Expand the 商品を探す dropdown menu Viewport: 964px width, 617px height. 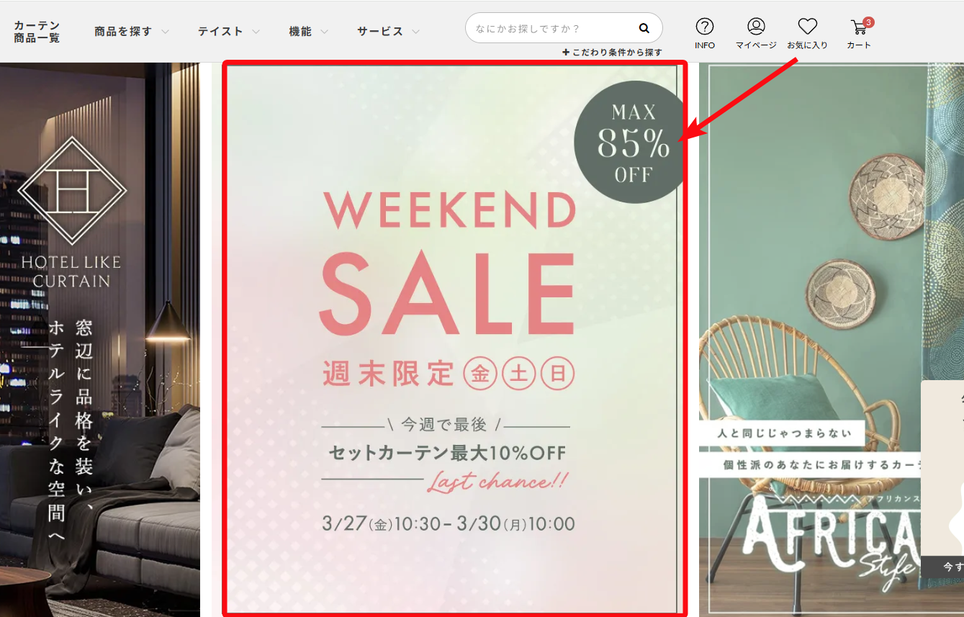[132, 32]
